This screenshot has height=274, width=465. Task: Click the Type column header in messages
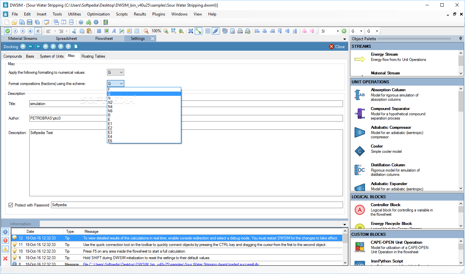click(73, 232)
